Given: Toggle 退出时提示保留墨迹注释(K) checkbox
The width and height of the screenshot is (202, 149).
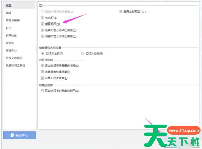Looking at the screenshot, I should point(42,66).
